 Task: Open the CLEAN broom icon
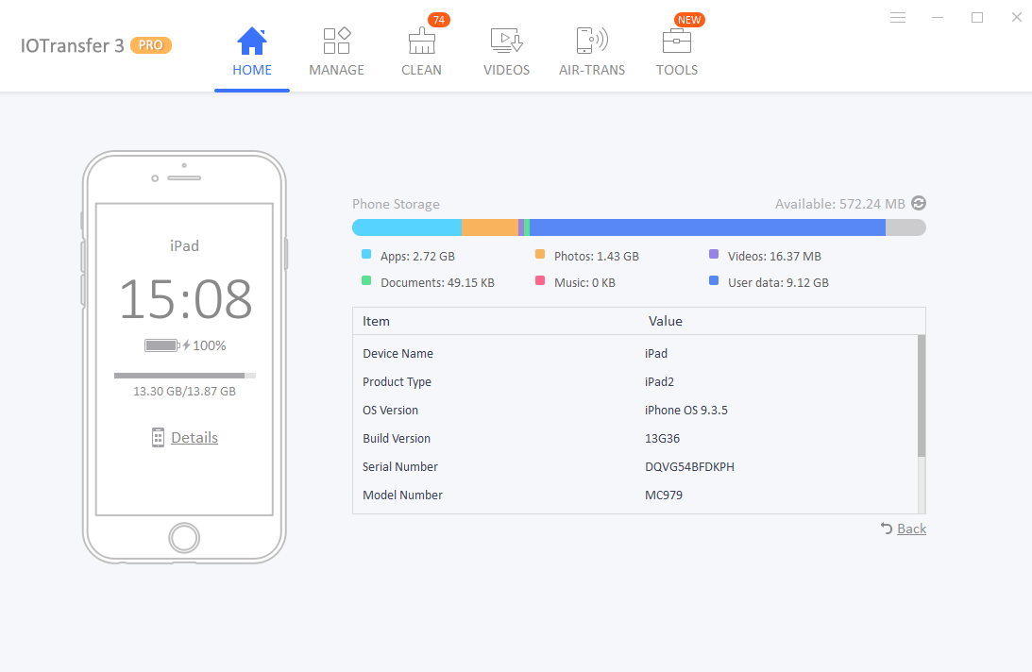coord(421,42)
